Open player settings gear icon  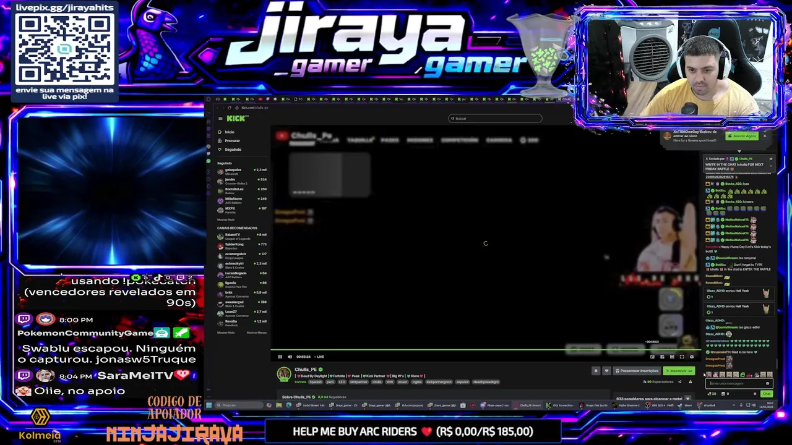coord(692,357)
